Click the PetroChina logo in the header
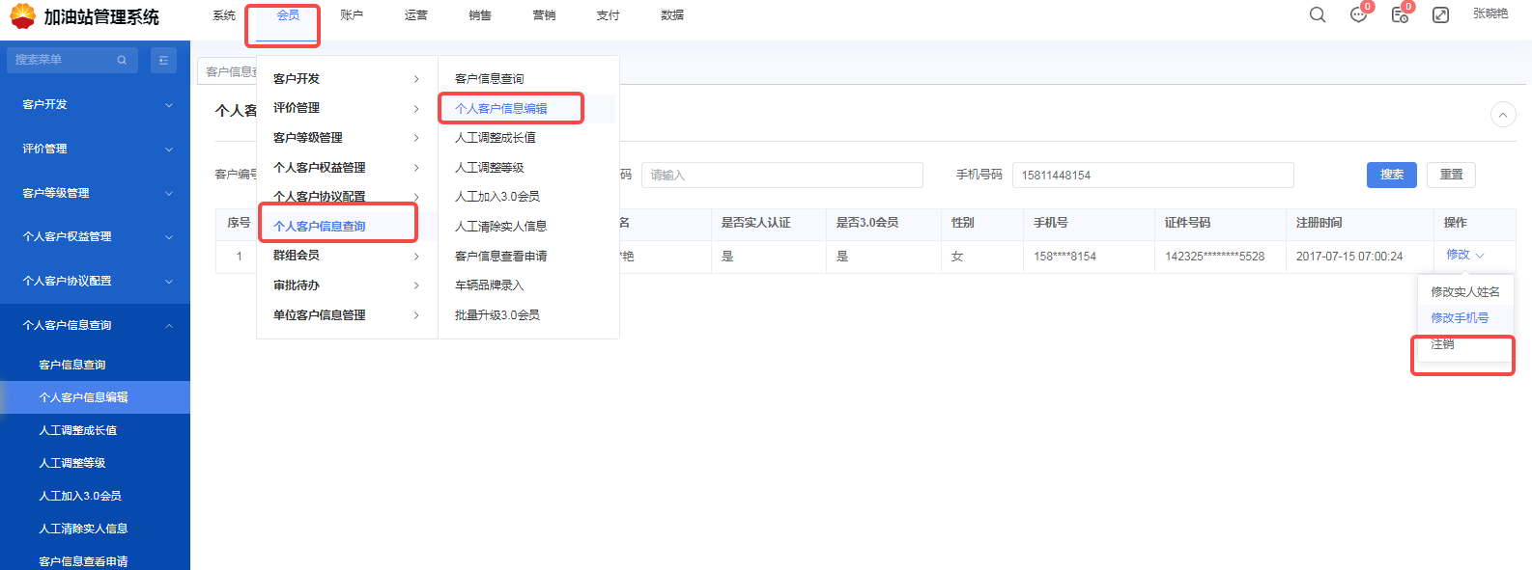 coord(22,16)
